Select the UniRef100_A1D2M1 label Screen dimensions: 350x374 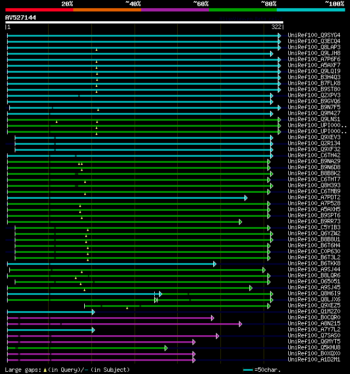314,359
